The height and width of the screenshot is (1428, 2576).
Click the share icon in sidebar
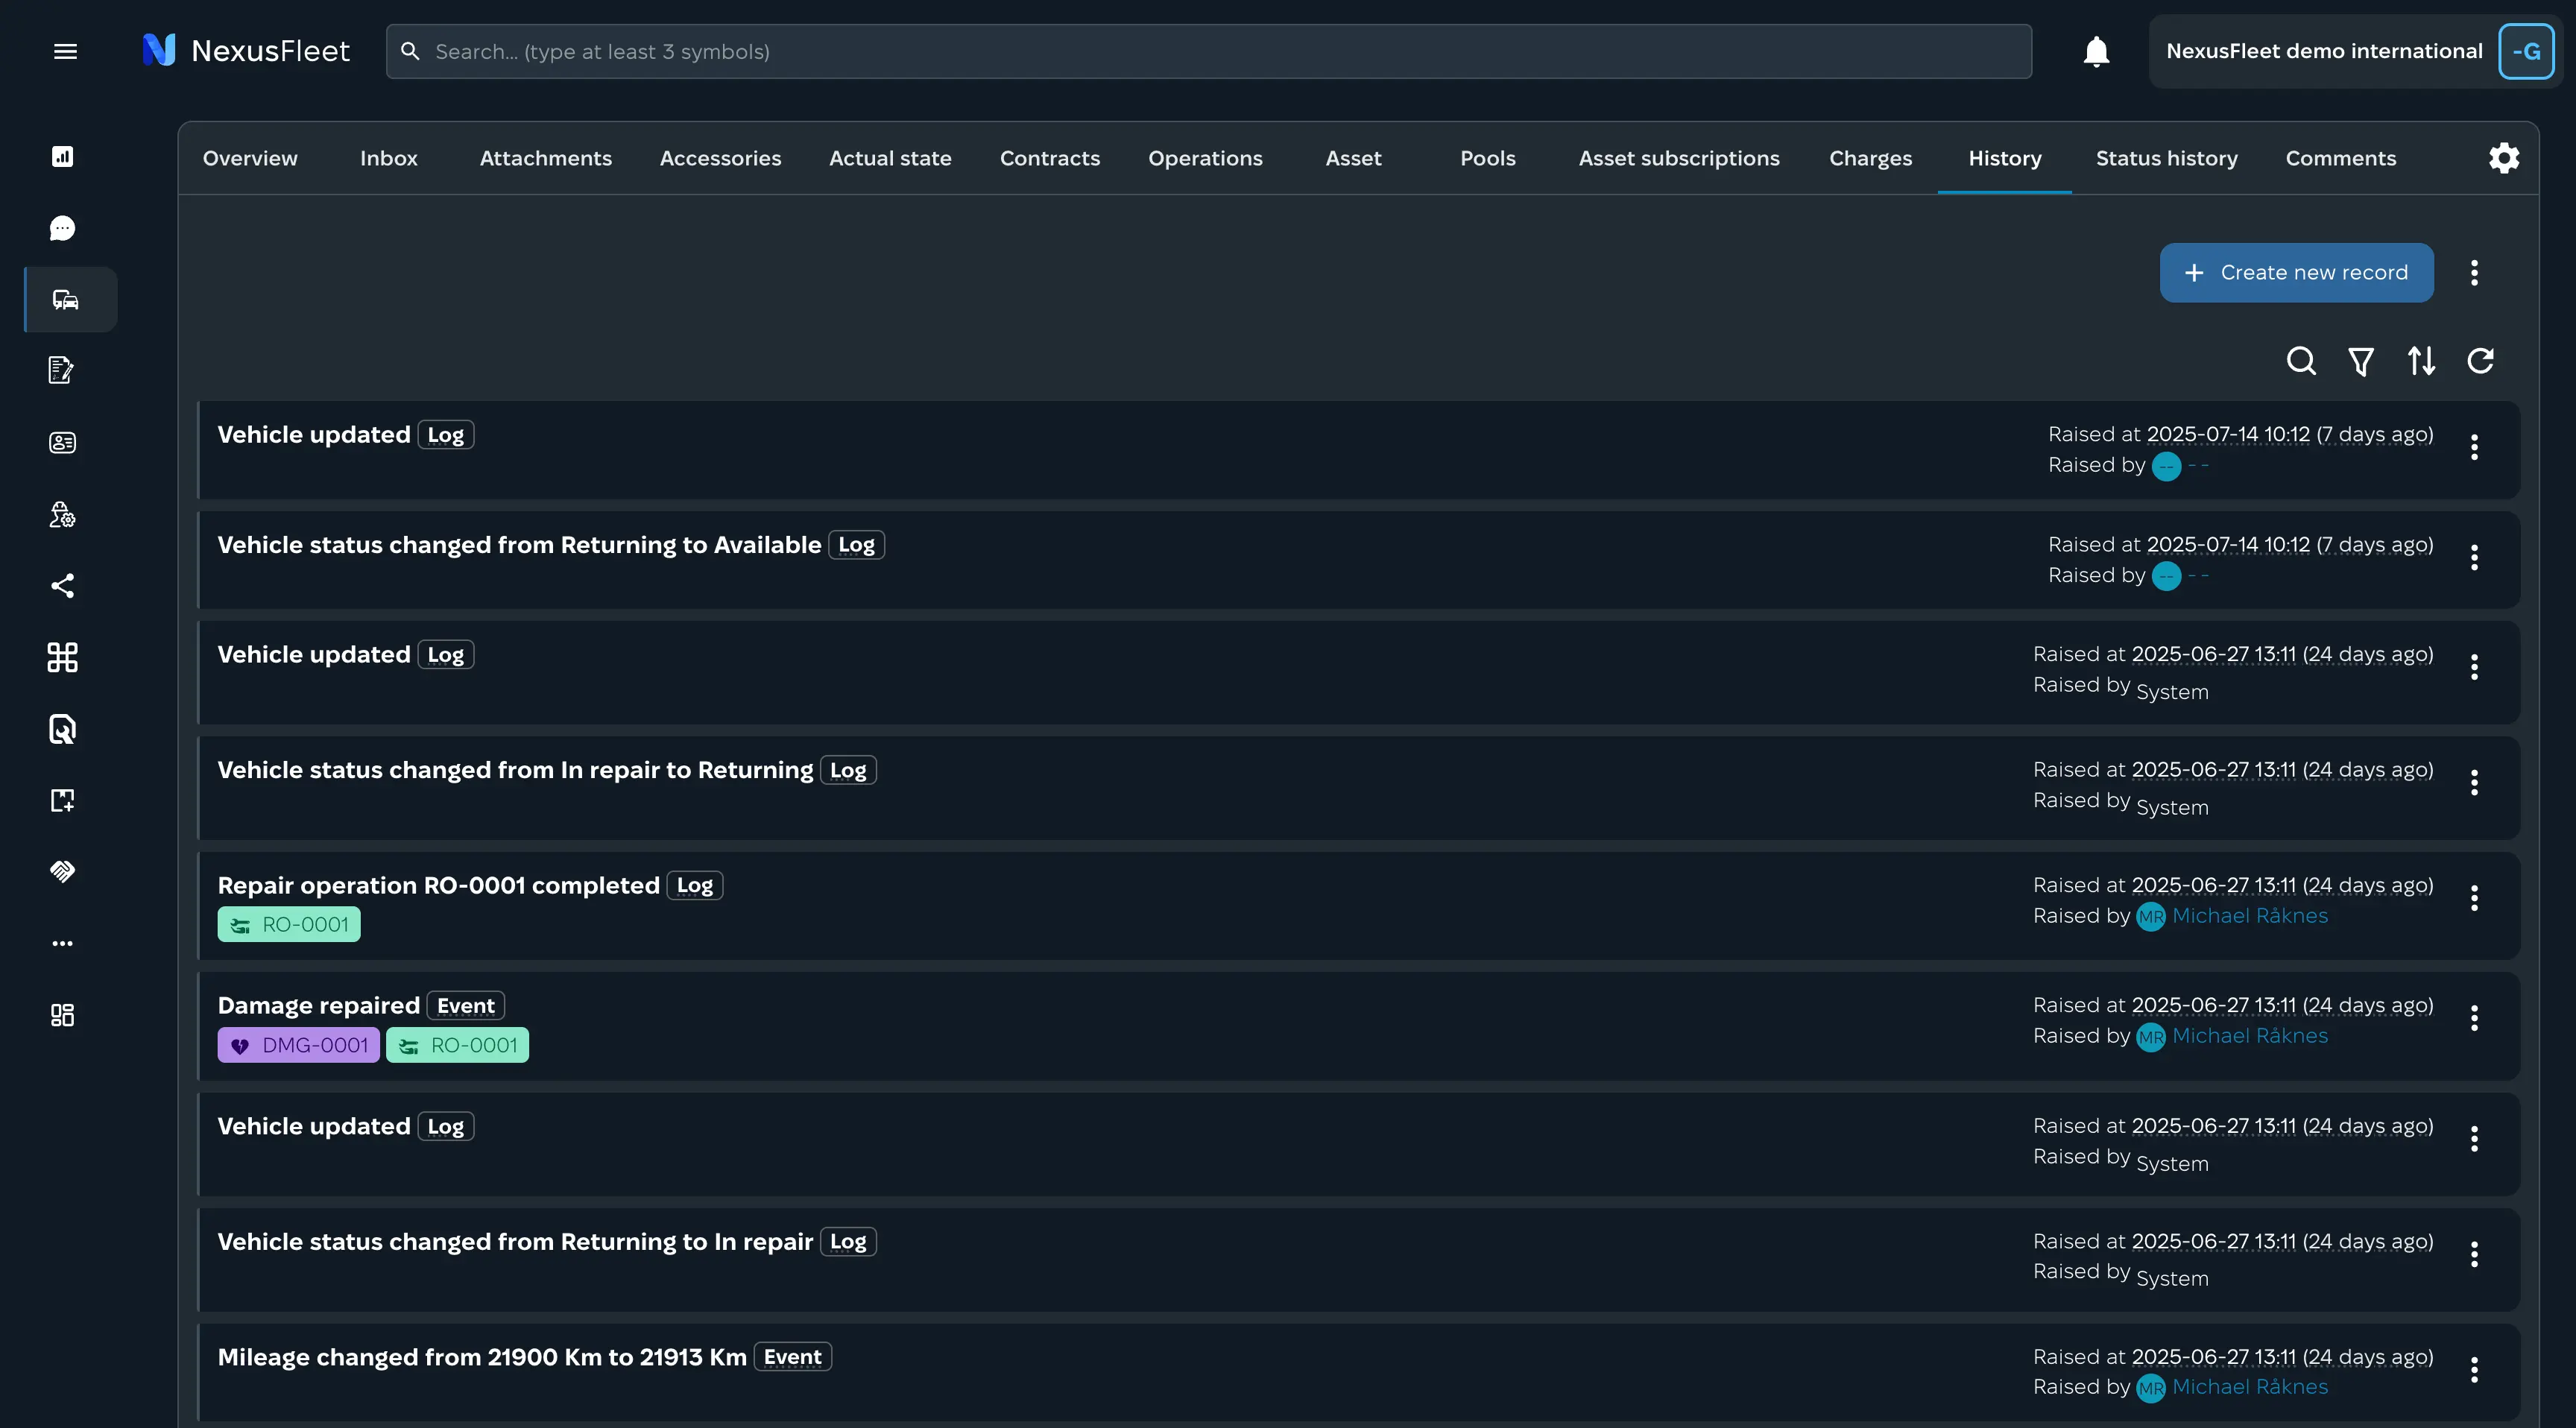pyautogui.click(x=62, y=586)
